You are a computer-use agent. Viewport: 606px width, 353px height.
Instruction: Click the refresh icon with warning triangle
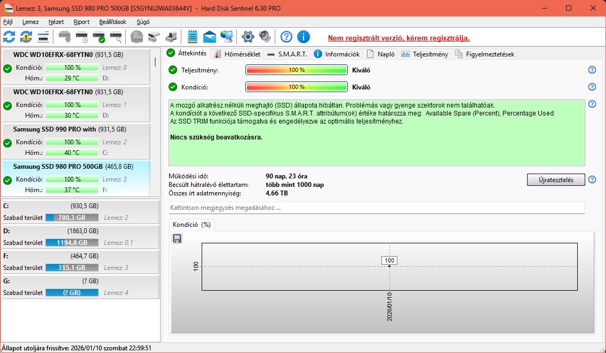tap(26, 37)
